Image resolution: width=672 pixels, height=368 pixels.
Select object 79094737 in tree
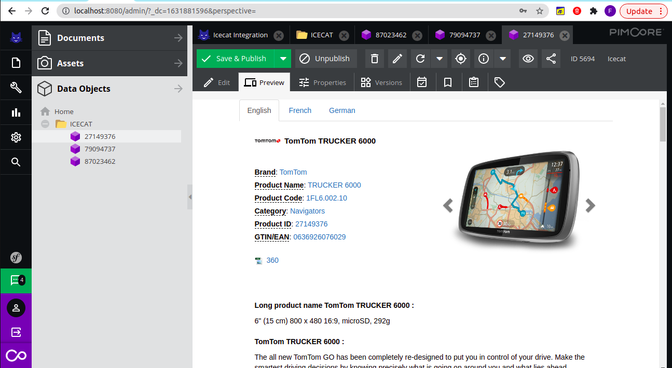pyautogui.click(x=100, y=149)
